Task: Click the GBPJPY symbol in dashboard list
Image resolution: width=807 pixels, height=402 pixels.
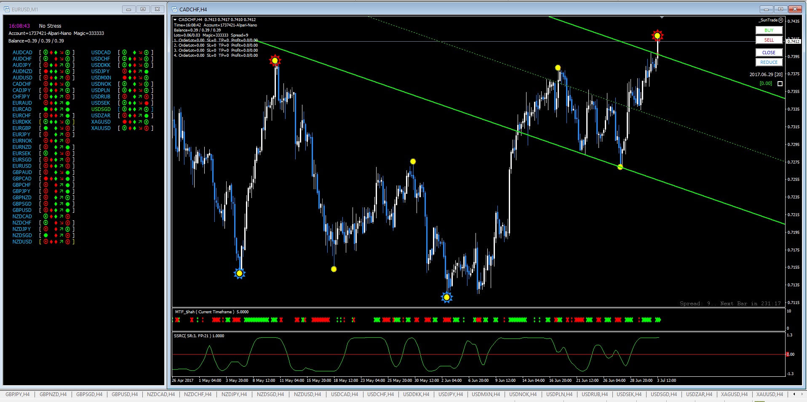Action: point(21,191)
